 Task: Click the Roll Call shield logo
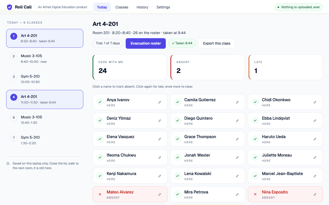click(10, 7)
